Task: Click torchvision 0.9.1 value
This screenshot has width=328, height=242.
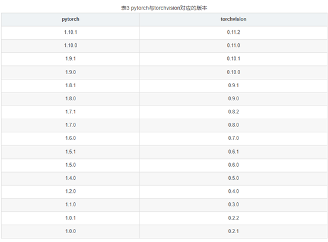Action: [x=233, y=85]
